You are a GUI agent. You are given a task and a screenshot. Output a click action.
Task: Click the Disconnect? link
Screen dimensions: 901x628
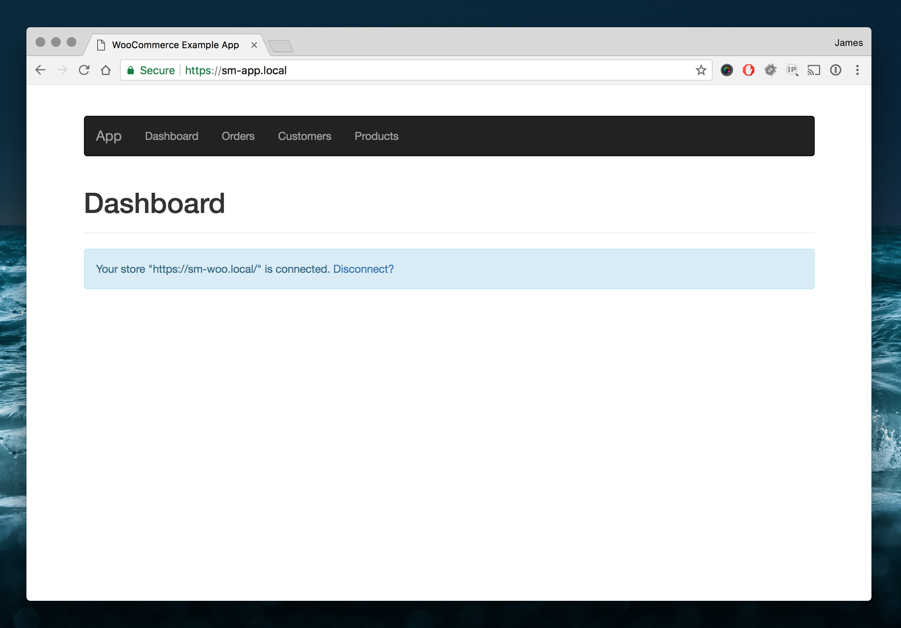point(363,269)
